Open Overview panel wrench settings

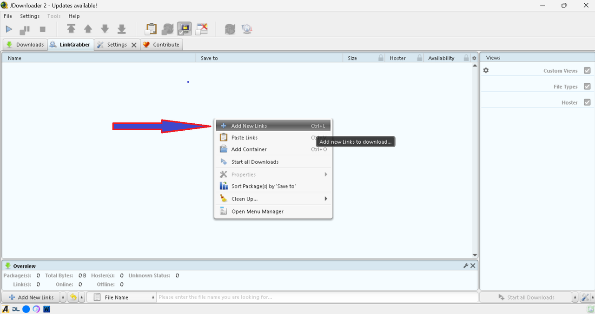(x=466, y=266)
